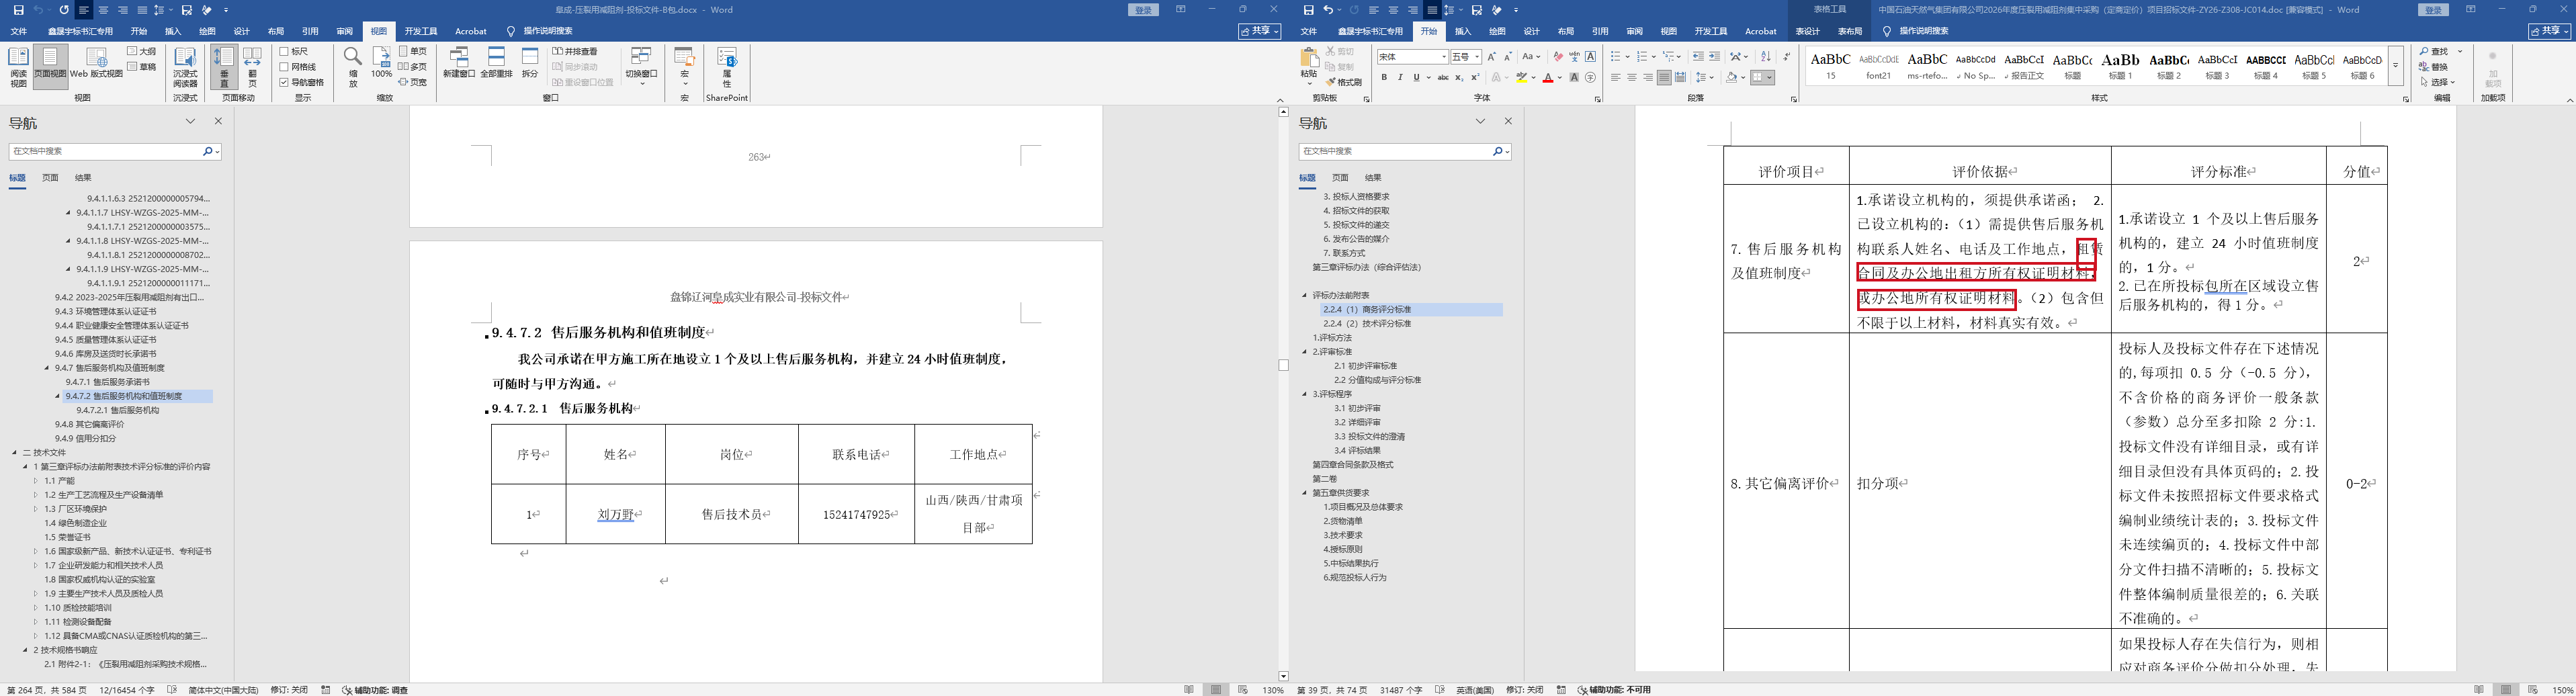The width and height of the screenshot is (2576, 696).
Task: Apply the 标题 1 style
Action: [2120, 65]
